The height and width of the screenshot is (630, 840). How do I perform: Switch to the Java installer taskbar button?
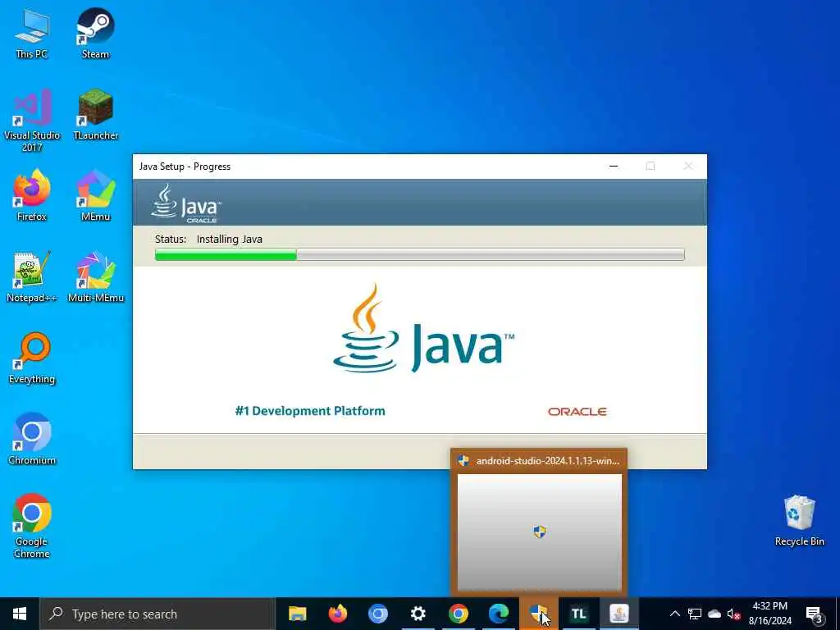(619, 614)
